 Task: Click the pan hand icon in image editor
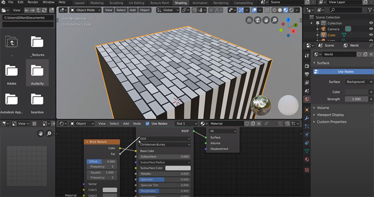coord(40,133)
